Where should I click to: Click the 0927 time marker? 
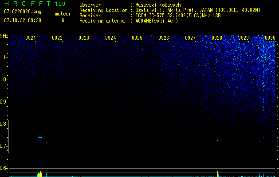[190, 38]
